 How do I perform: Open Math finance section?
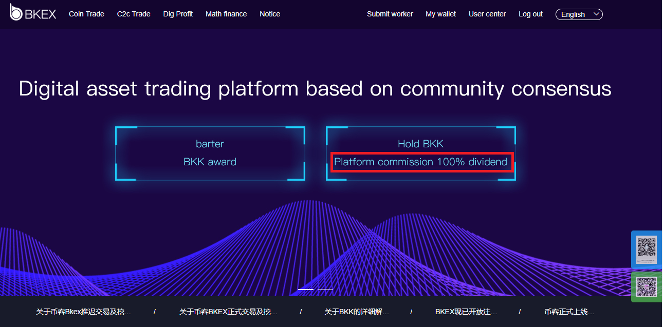tap(226, 14)
